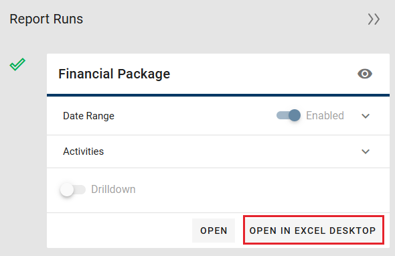Click the Drilldown label text
Screen dimensions: 395x256
coord(113,190)
